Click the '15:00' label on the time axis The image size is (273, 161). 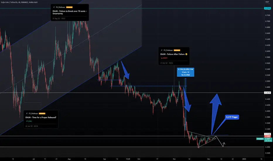128,159
